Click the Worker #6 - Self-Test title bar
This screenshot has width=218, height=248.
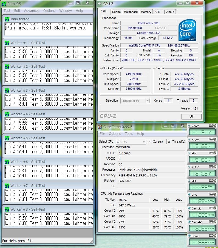point(48,162)
